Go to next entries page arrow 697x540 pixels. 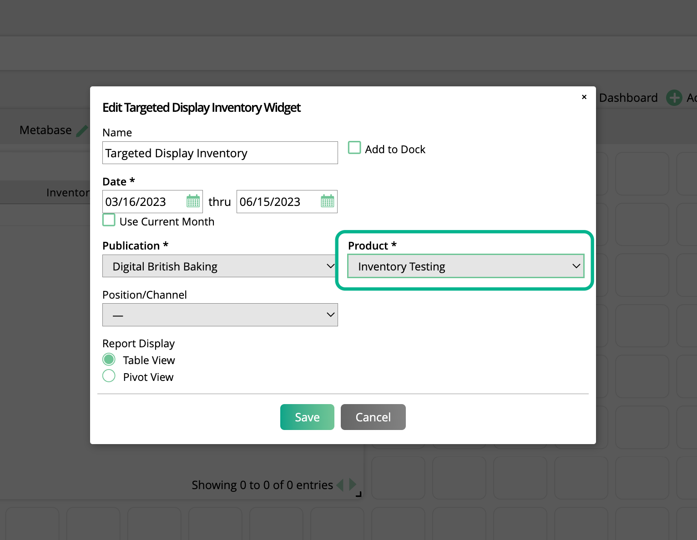[352, 485]
